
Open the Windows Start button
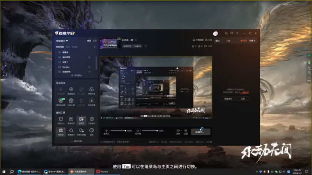click(4, 171)
